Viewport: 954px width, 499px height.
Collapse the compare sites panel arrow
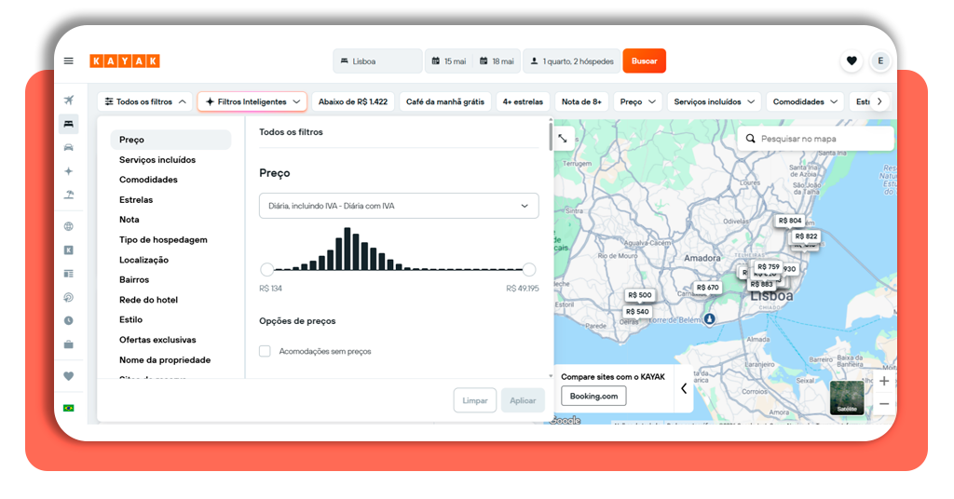pyautogui.click(x=684, y=388)
